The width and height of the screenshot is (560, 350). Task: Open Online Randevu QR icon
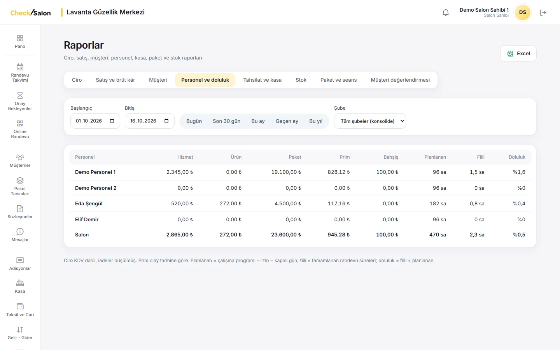[x=20, y=123]
